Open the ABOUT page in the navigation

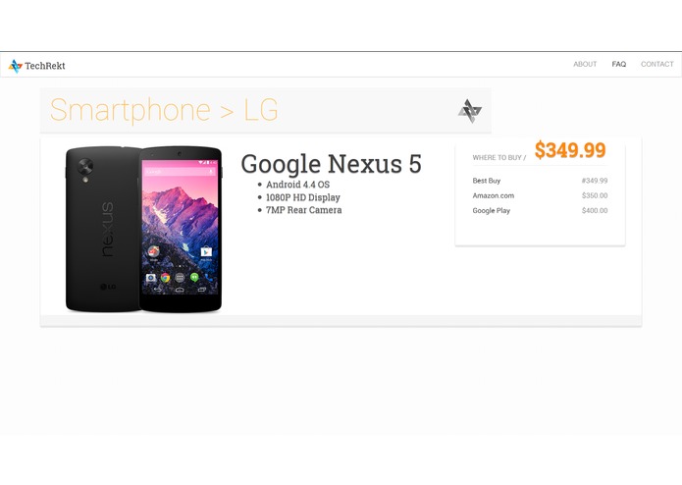[x=585, y=64]
